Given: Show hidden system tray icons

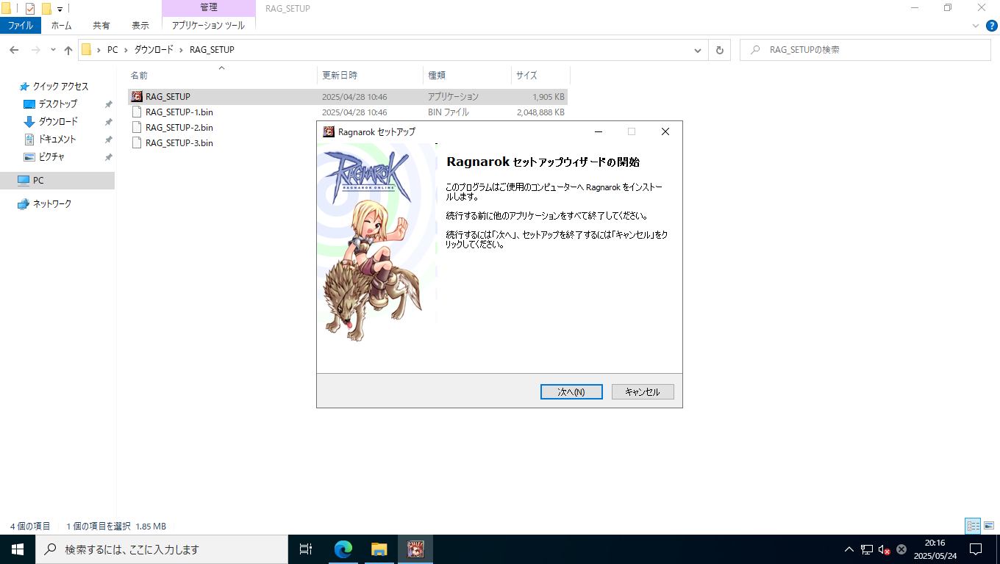Looking at the screenshot, I should (x=849, y=549).
